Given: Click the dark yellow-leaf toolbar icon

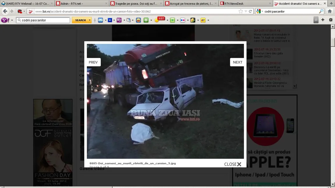Looking at the screenshot, I should tap(193, 20).
